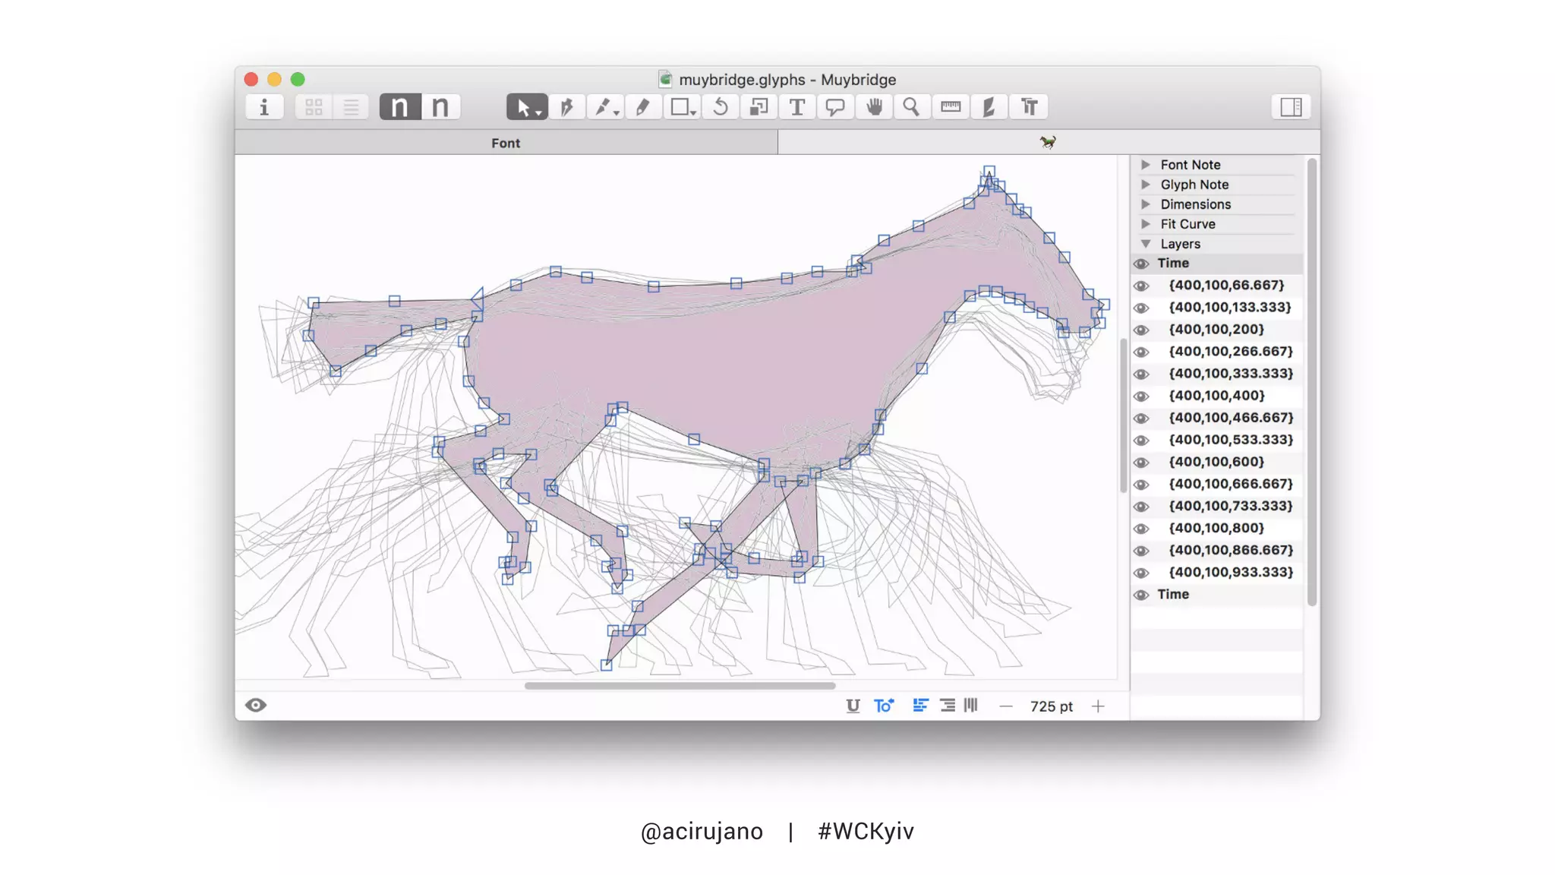Select the Pencil tool

(643, 107)
